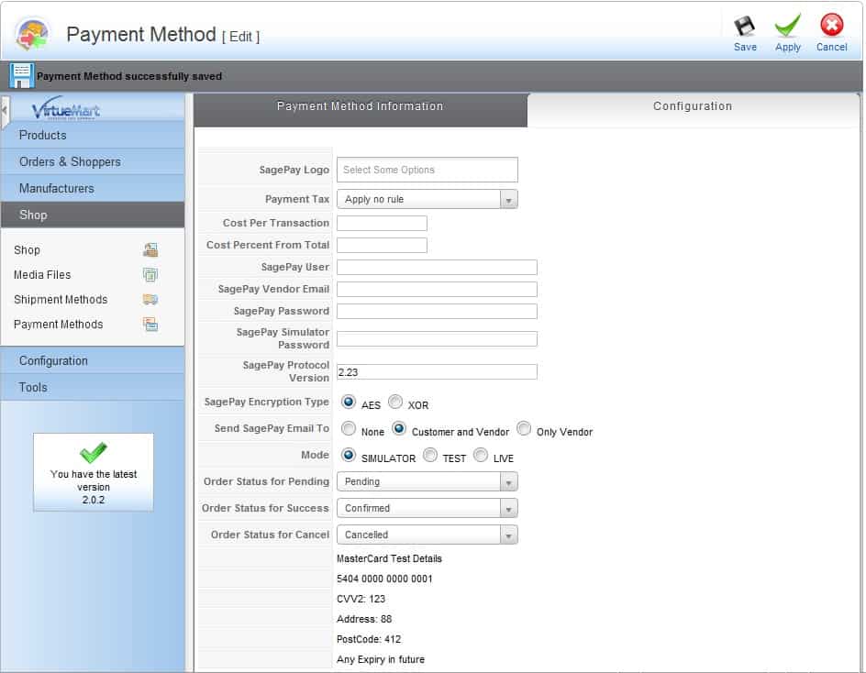Click the 'MasterCard Test Details' text
The height and width of the screenshot is (673, 866).
tap(389, 558)
